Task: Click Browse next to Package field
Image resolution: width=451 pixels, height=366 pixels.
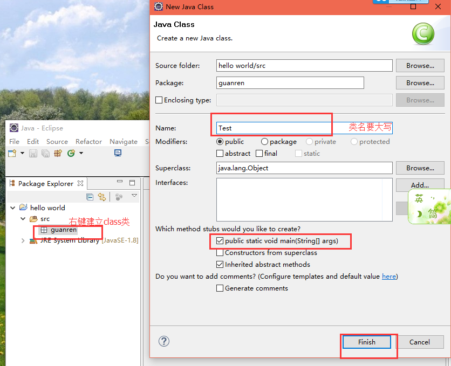Action: 420,82
